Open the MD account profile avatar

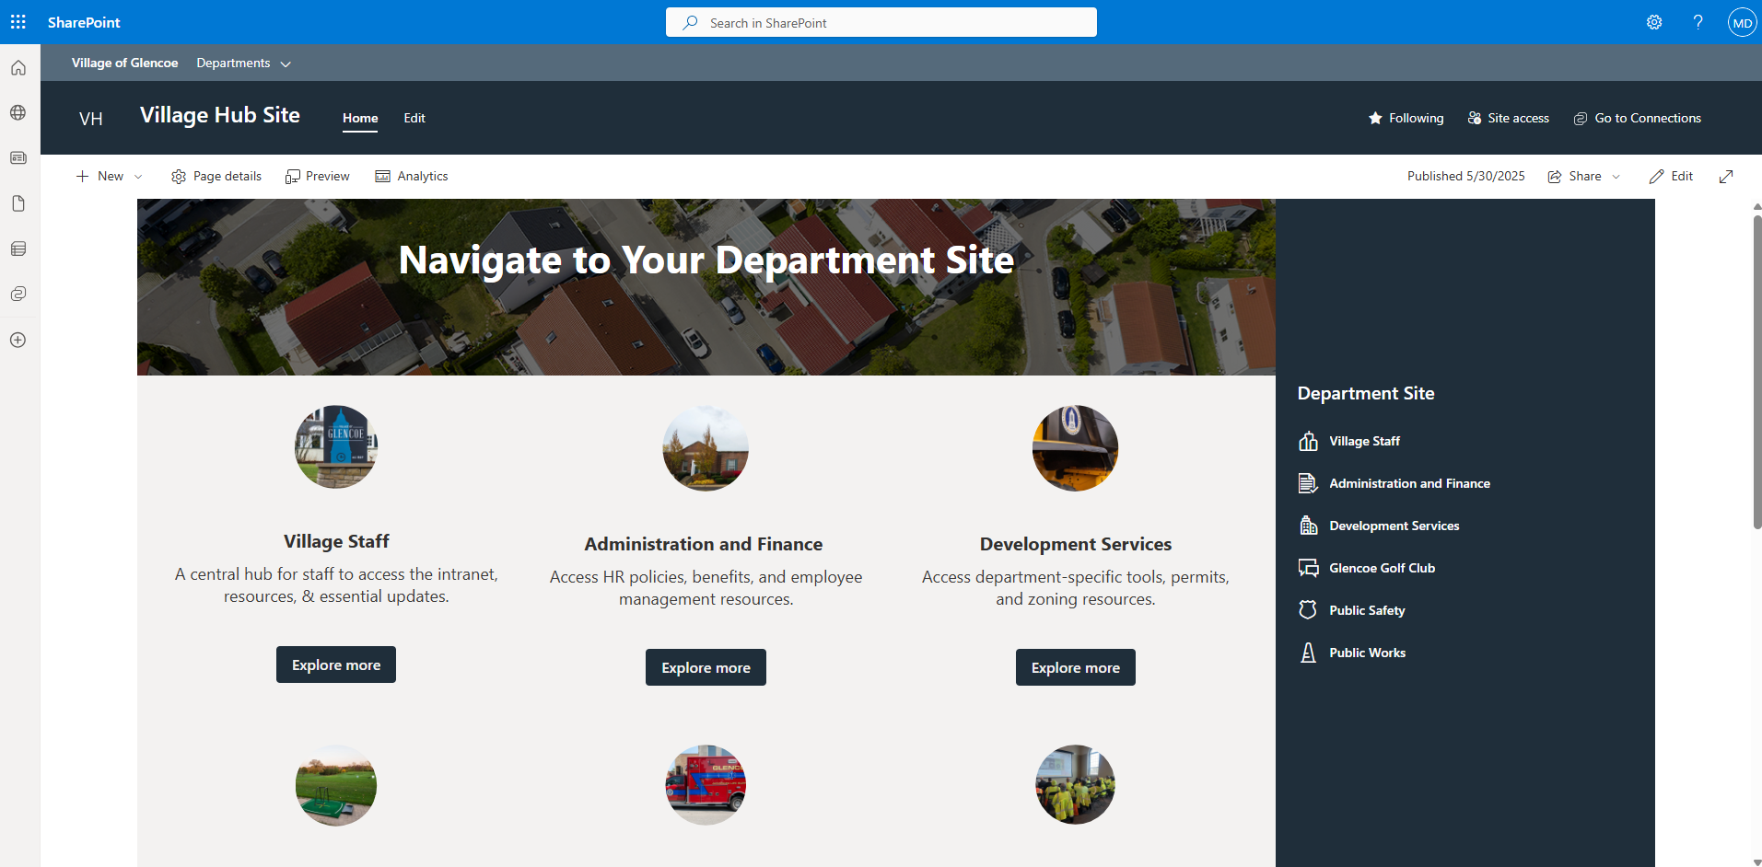tap(1742, 22)
